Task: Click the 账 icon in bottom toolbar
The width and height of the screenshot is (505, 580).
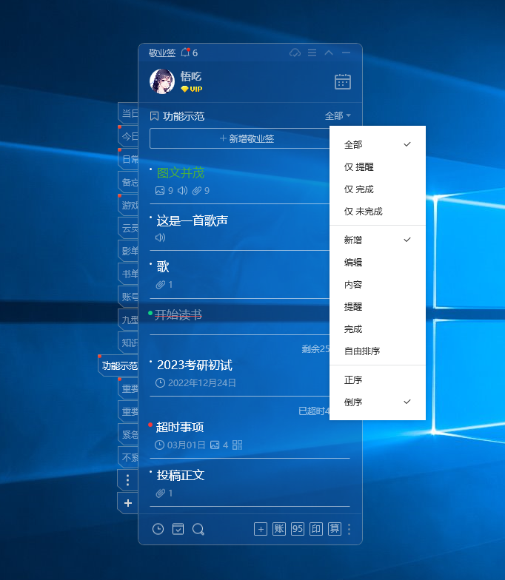Action: (279, 529)
